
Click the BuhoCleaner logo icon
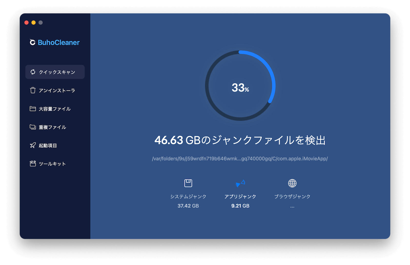click(x=33, y=42)
